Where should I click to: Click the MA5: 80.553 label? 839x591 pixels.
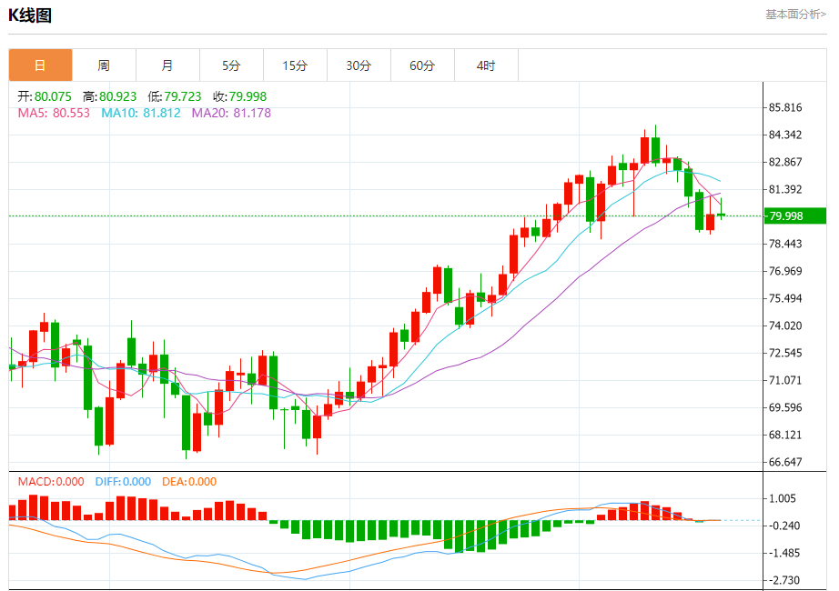[x=54, y=113]
